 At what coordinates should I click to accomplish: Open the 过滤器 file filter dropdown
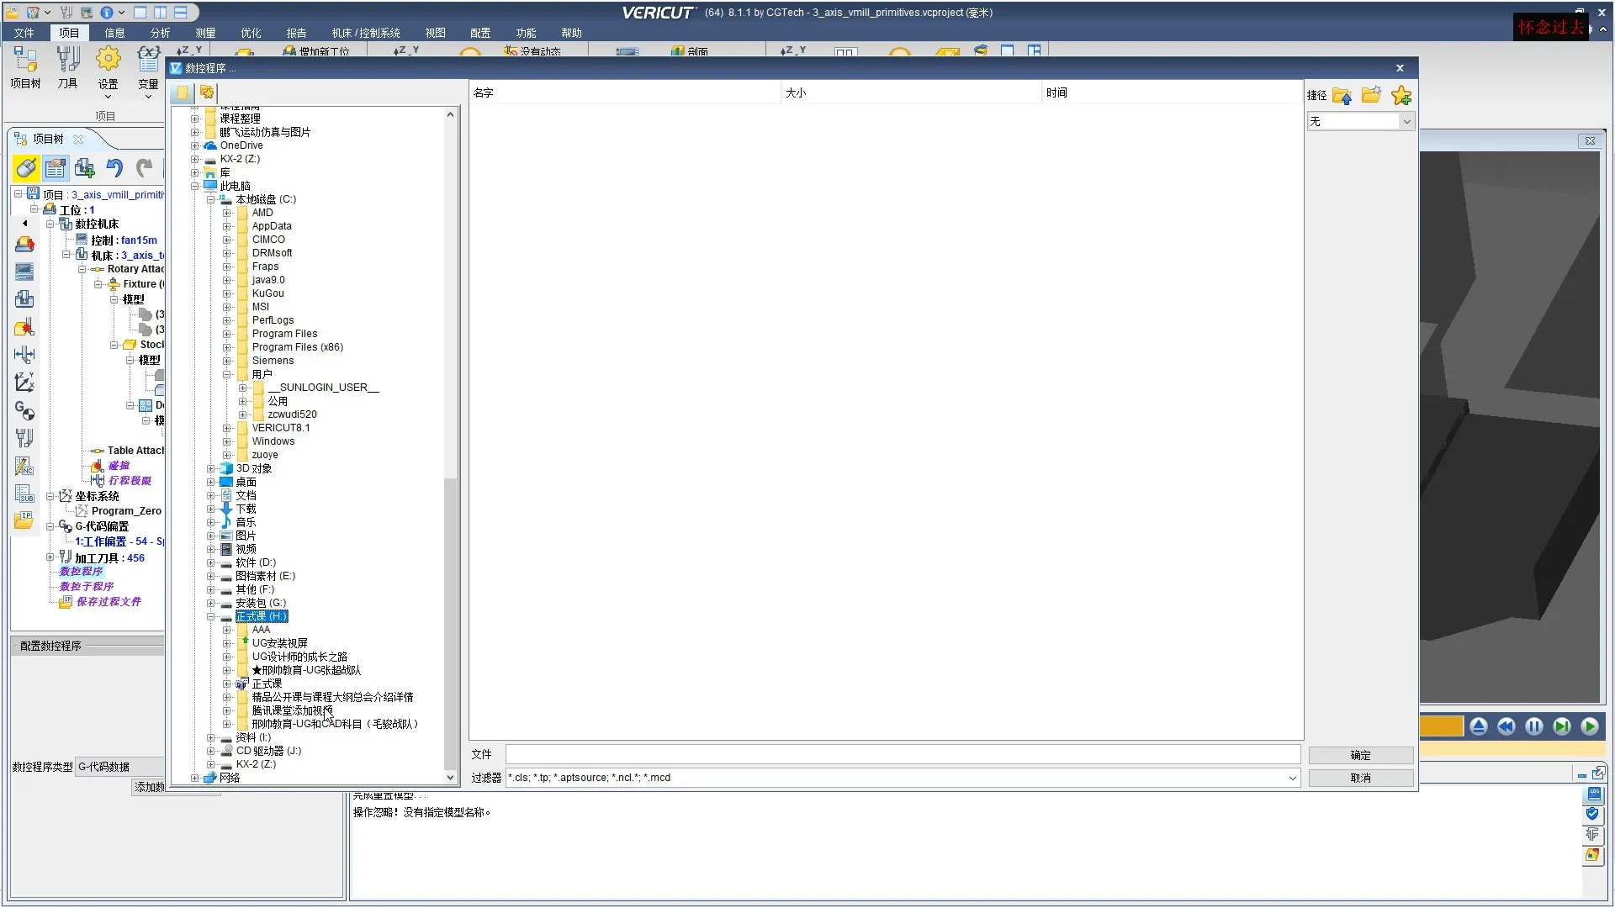(1292, 778)
